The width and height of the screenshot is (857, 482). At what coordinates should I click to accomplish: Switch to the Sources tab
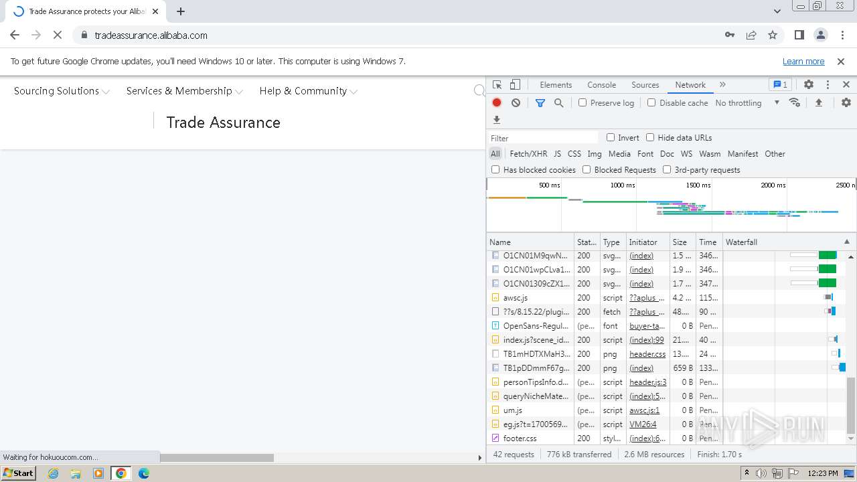645,85
